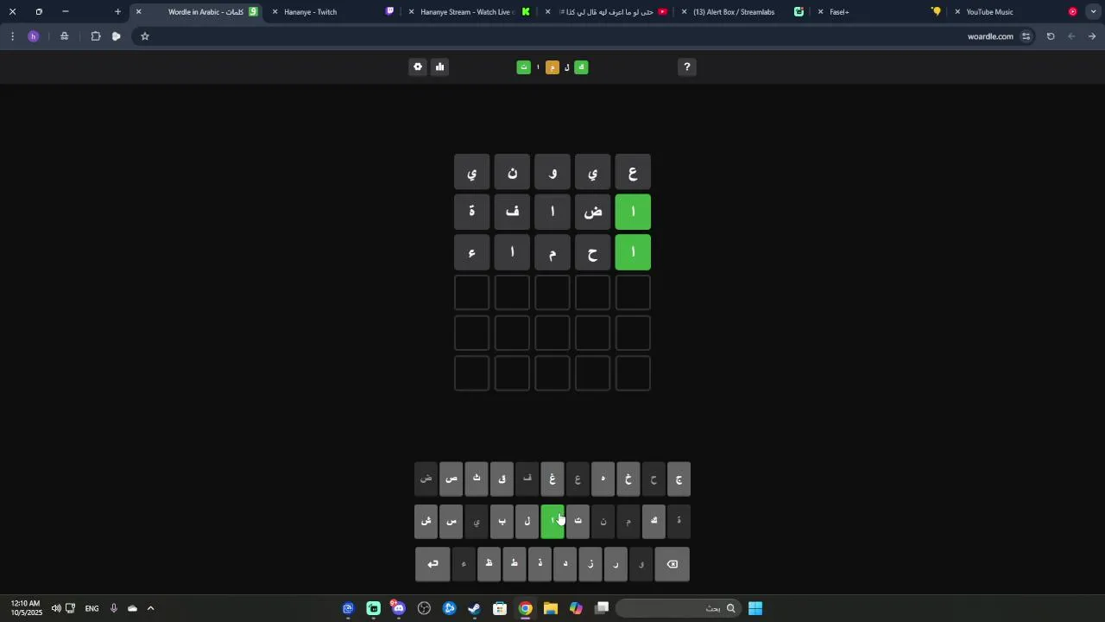Tap the darkened ع key

(x=578, y=479)
